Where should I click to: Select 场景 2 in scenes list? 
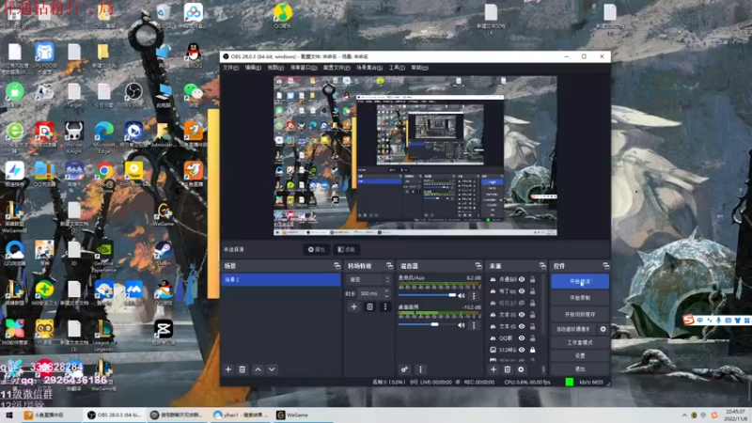click(280, 279)
